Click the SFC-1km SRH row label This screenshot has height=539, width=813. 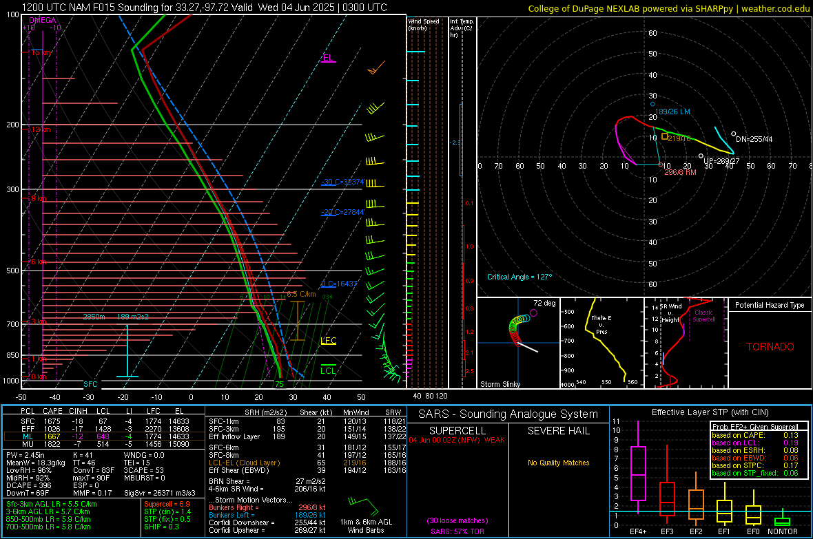(223, 421)
